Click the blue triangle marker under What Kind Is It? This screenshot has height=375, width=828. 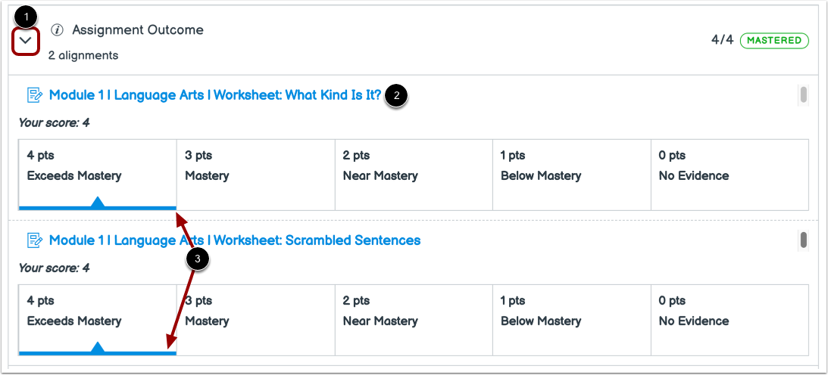click(97, 202)
